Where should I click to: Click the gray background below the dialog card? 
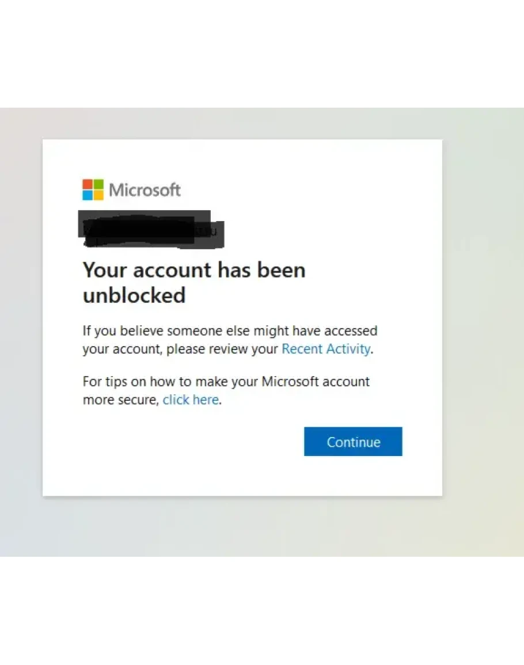click(x=242, y=527)
